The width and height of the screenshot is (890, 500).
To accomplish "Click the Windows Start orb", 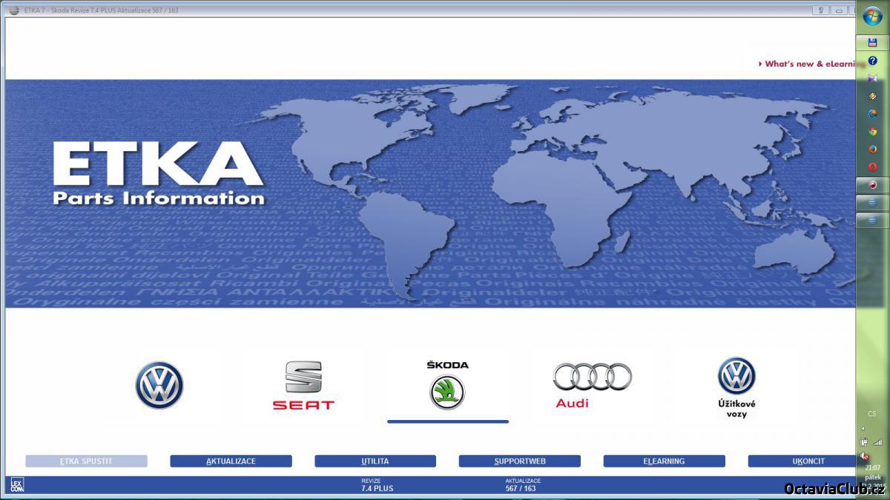I will (x=872, y=17).
